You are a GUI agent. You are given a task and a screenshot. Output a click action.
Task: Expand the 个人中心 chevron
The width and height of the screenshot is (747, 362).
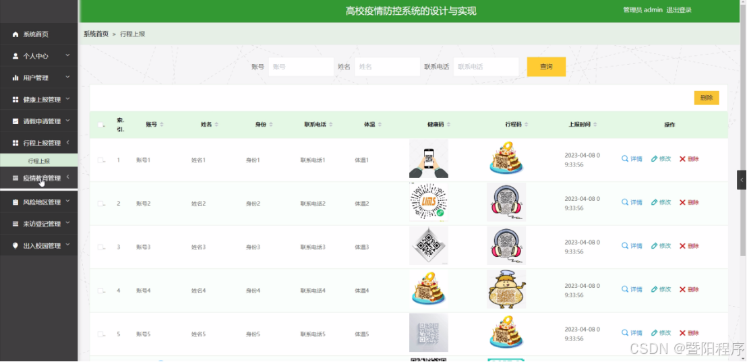67,55
